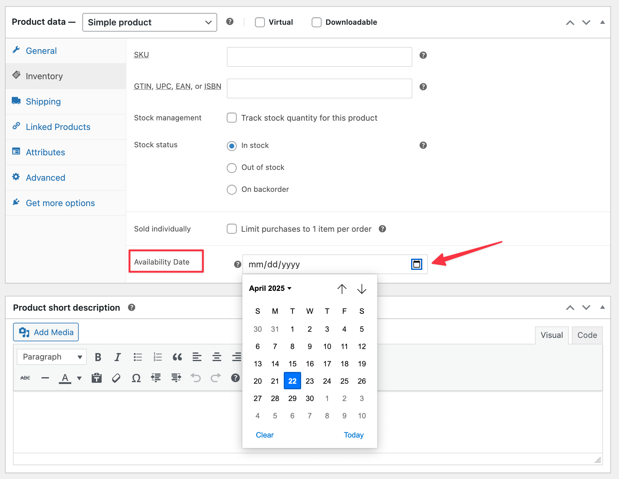Collapse the Product data panel
Viewport: 619px width, 479px height.
603,22
